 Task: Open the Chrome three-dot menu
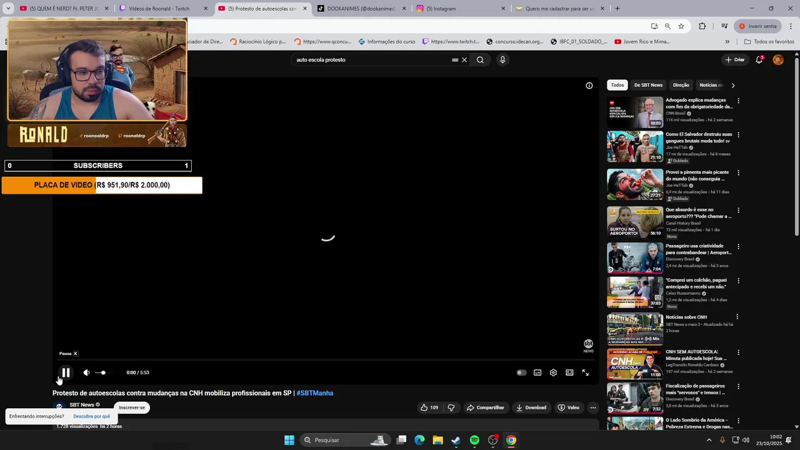click(x=792, y=26)
